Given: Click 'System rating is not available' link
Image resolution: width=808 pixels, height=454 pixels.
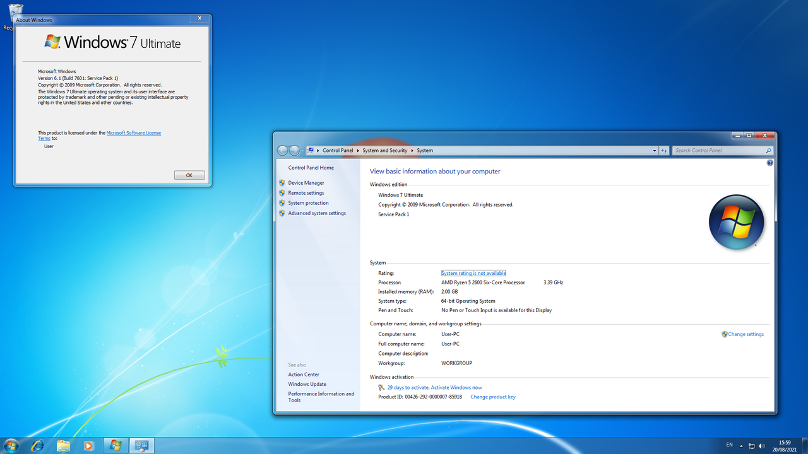Looking at the screenshot, I should coord(473,273).
